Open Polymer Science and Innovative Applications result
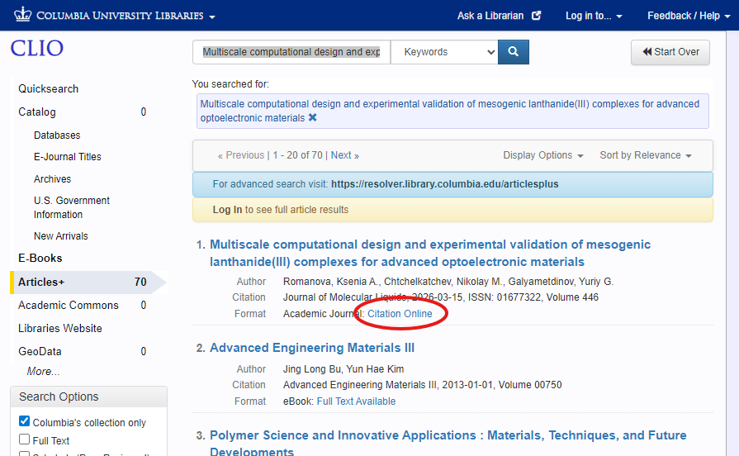739x456 pixels. pyautogui.click(x=448, y=442)
